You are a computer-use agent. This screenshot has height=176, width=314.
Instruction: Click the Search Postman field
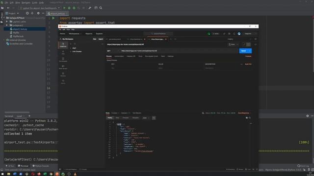tap(158, 34)
